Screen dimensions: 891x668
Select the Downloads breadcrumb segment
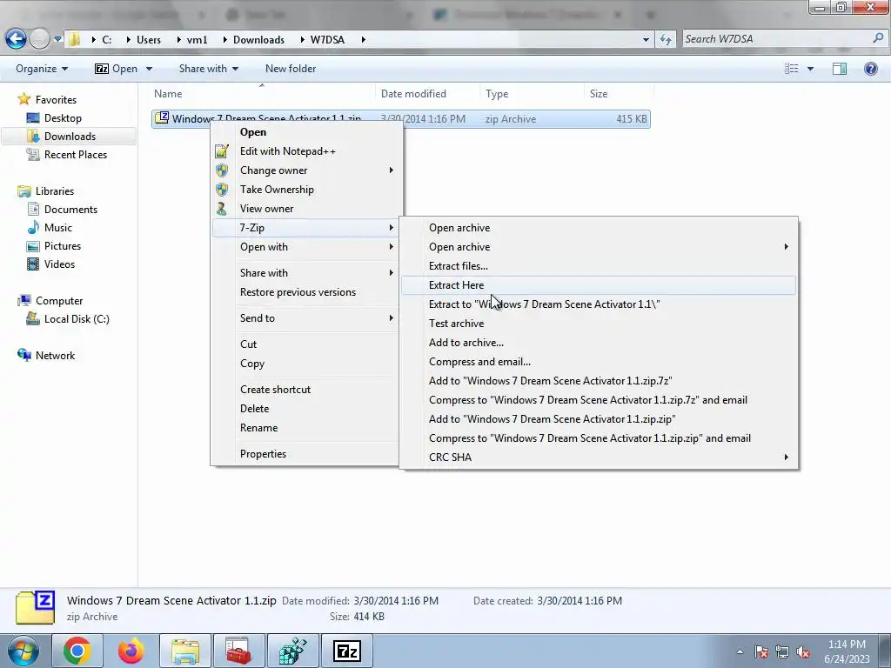point(258,40)
